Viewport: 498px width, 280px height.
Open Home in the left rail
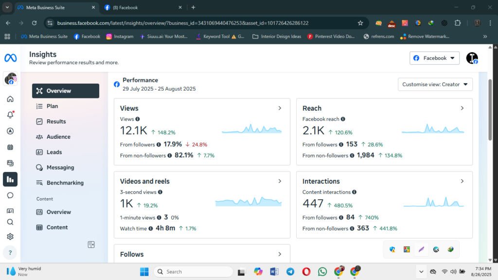(x=10, y=99)
